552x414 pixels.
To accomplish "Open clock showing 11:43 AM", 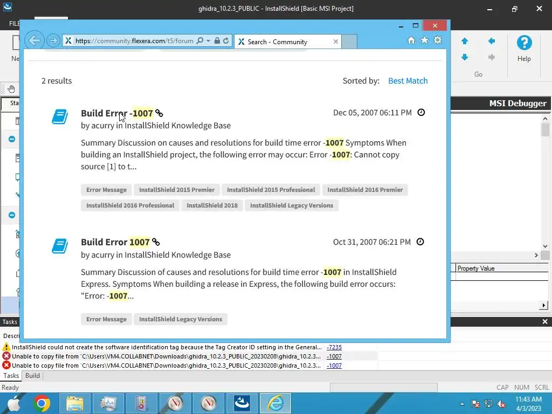I will click(528, 403).
